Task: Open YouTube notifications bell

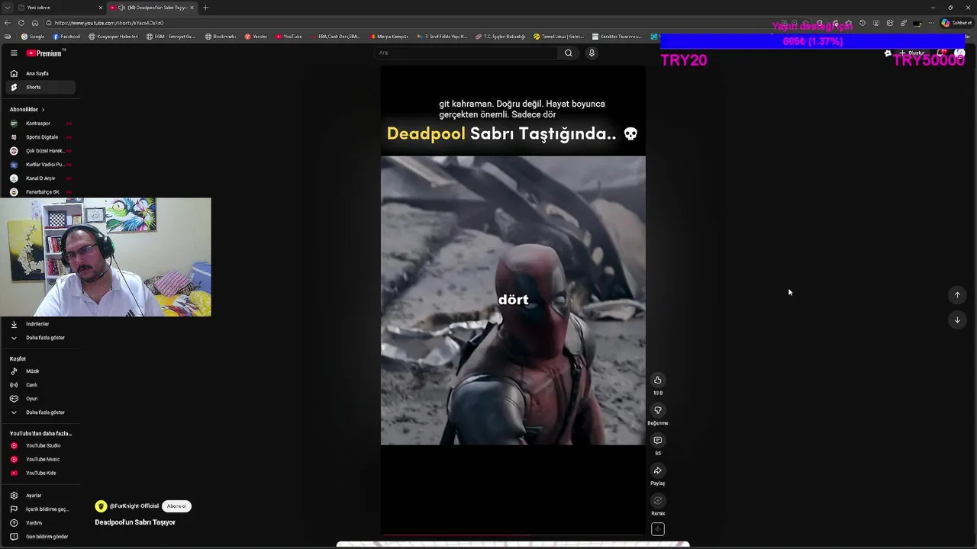Action: (x=943, y=53)
